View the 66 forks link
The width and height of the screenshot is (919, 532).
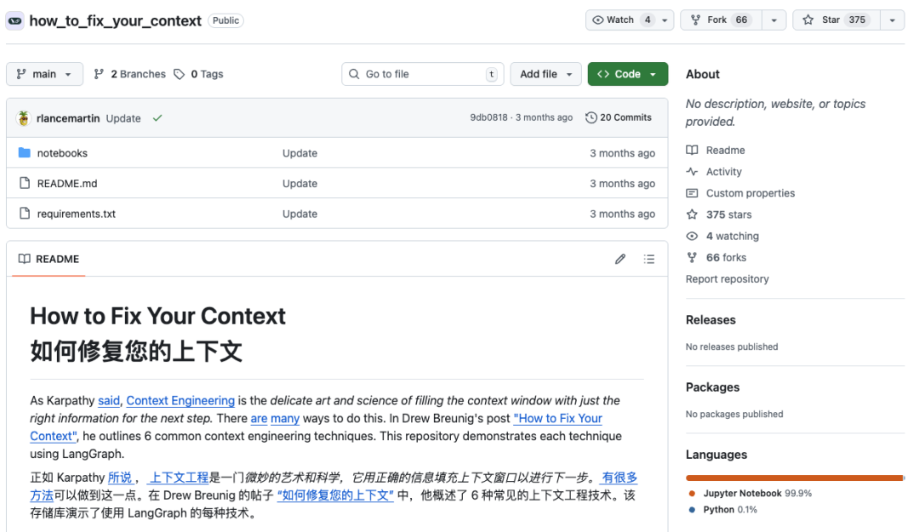pos(726,258)
